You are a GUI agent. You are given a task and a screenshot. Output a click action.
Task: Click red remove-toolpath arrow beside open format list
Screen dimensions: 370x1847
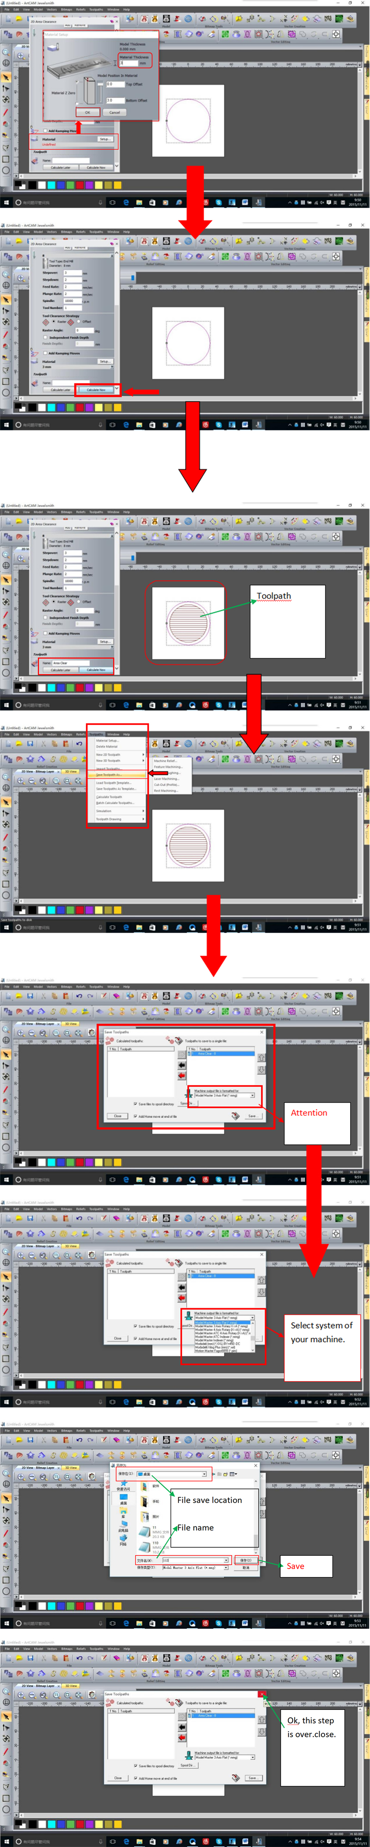pyautogui.click(x=181, y=1297)
